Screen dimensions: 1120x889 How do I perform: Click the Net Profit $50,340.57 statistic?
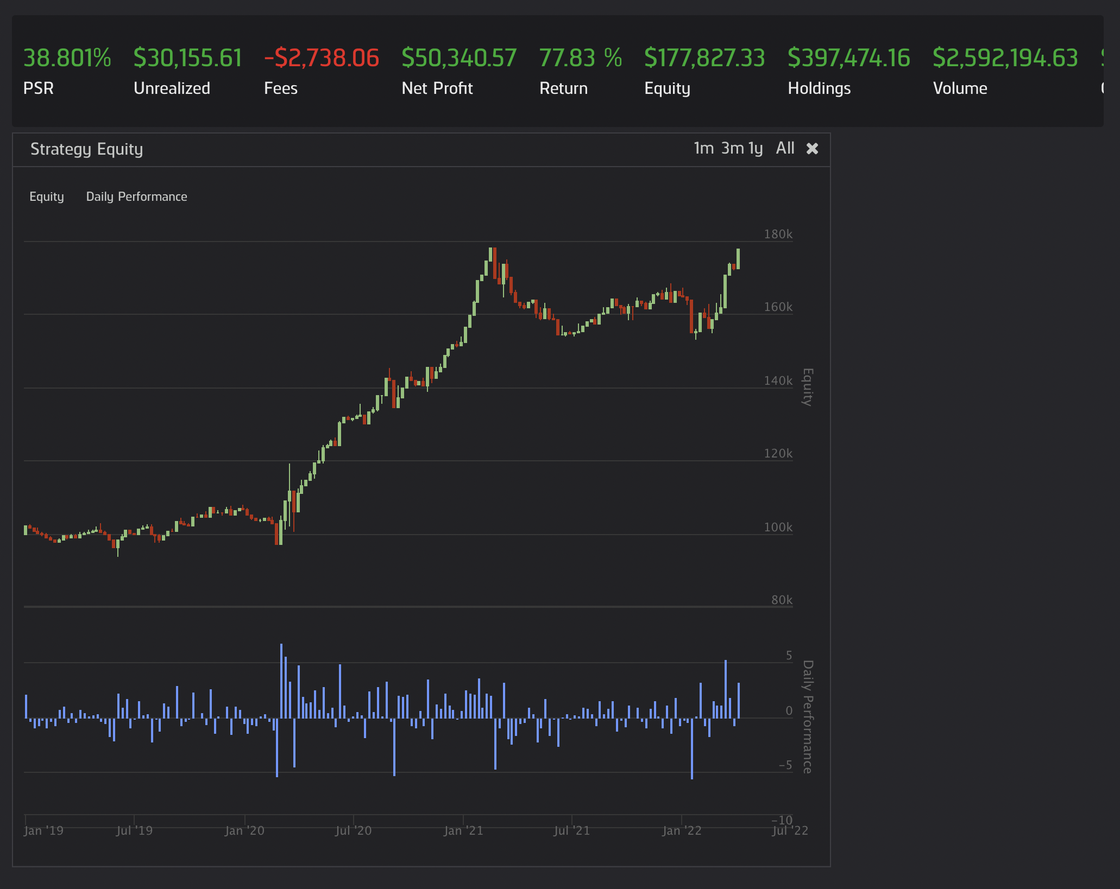point(458,59)
